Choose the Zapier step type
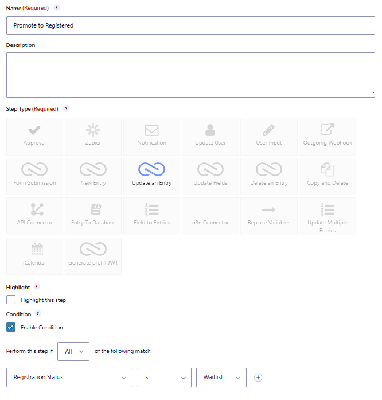The height and width of the screenshot is (400, 382). pos(93,137)
